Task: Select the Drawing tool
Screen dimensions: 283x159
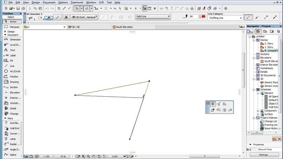Action: point(12,82)
